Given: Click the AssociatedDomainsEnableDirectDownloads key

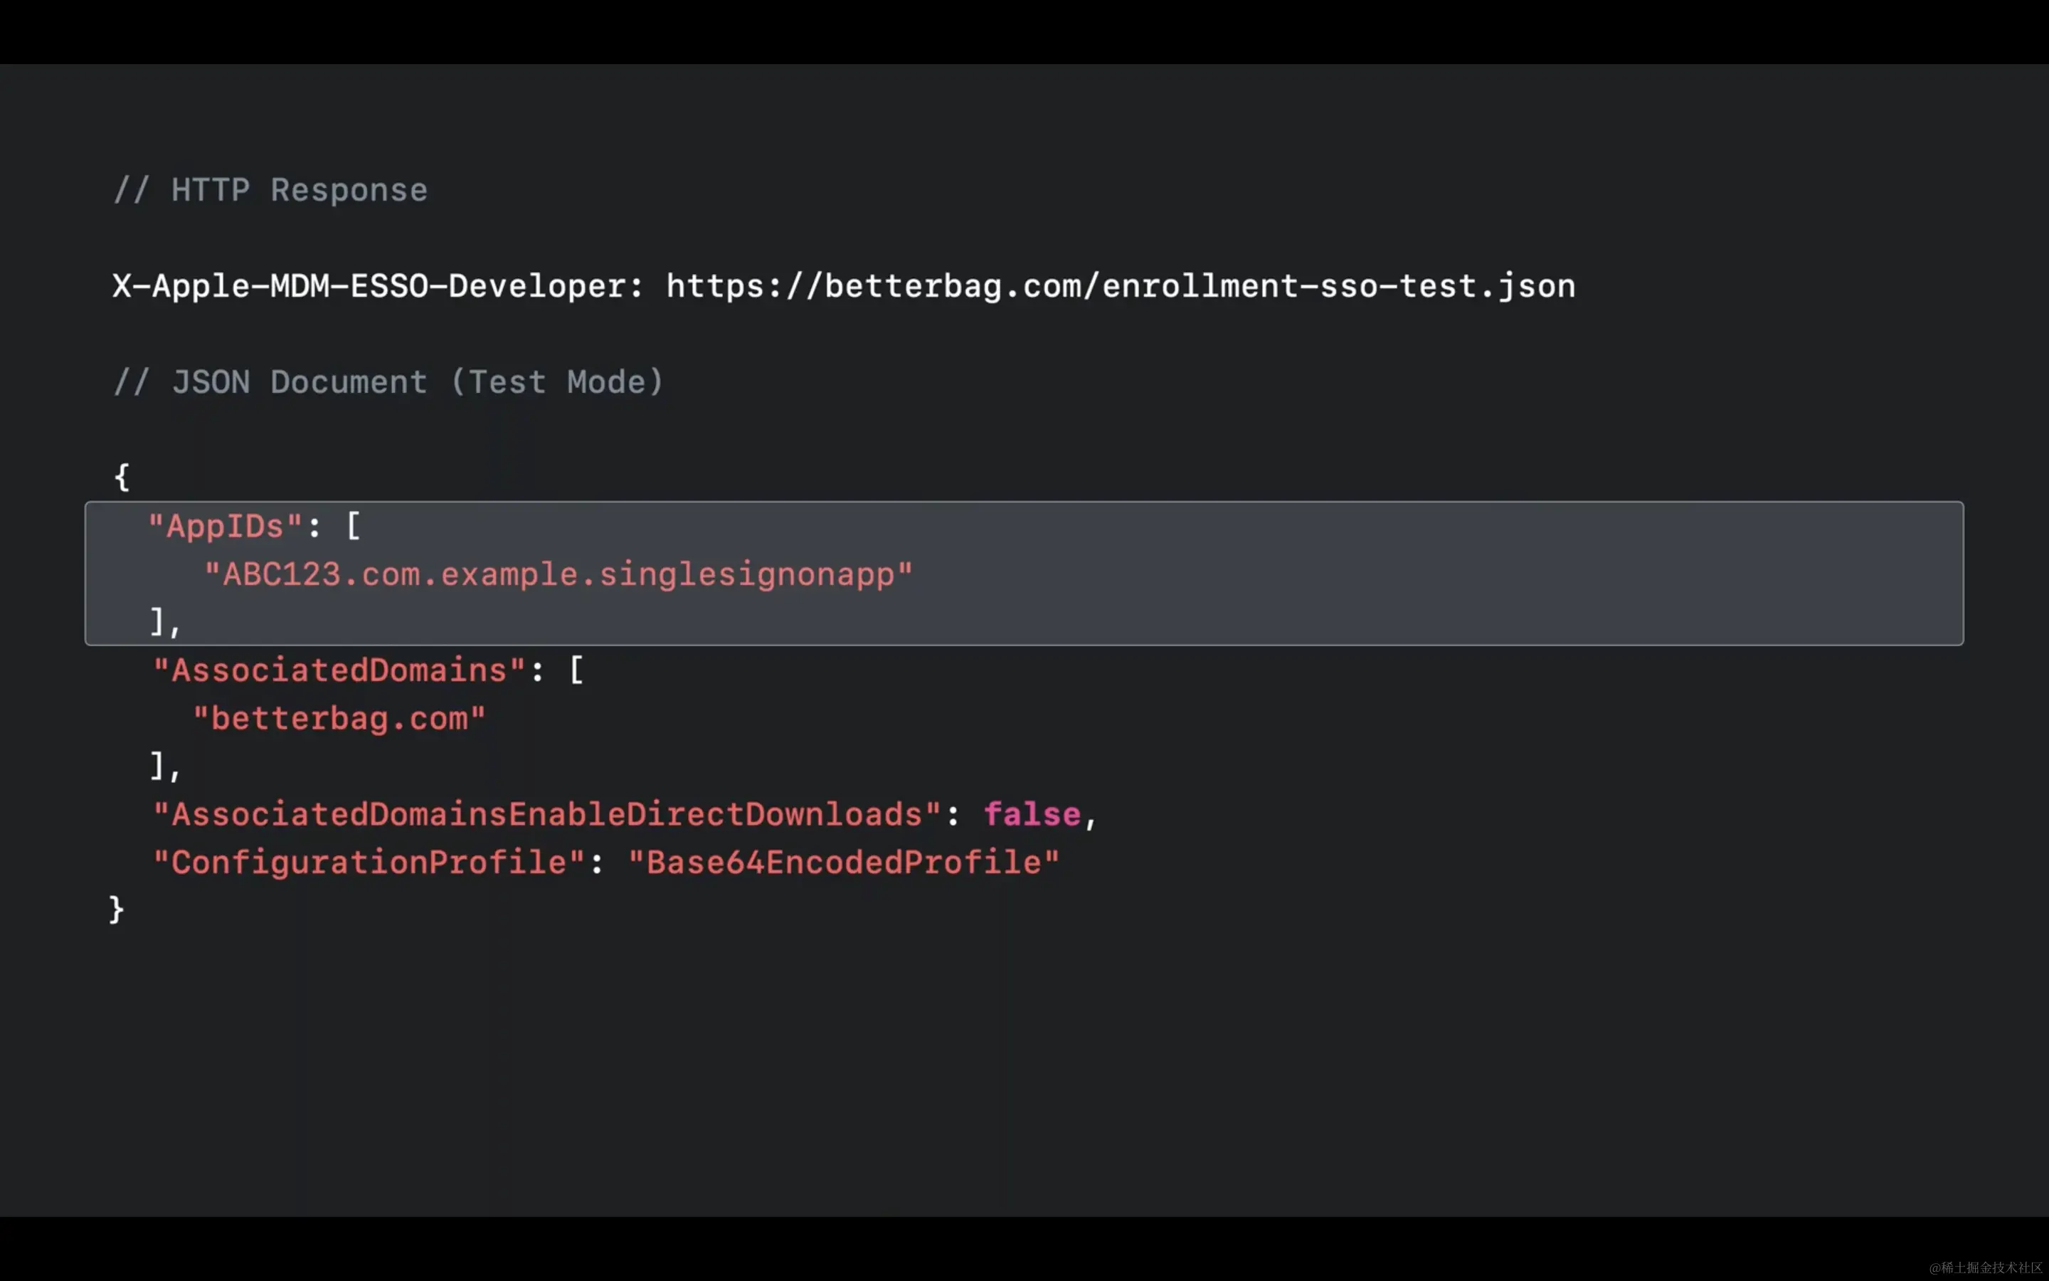Looking at the screenshot, I should [x=546, y=814].
